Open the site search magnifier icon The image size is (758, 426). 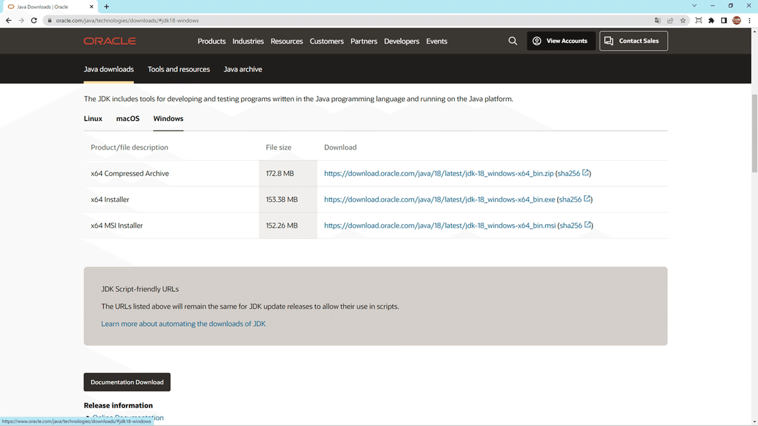pyautogui.click(x=513, y=41)
